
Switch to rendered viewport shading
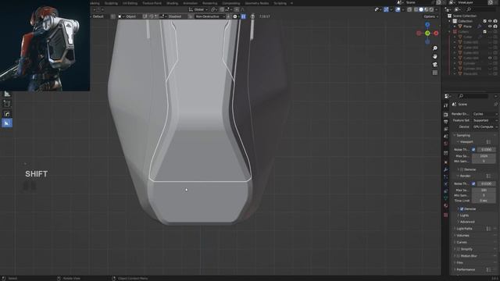click(x=431, y=9)
